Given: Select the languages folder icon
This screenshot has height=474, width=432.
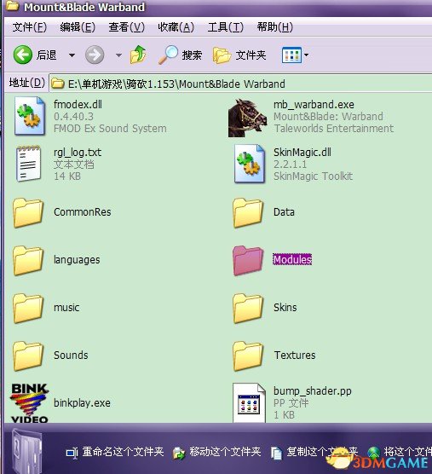Looking at the screenshot, I should click(x=28, y=260).
